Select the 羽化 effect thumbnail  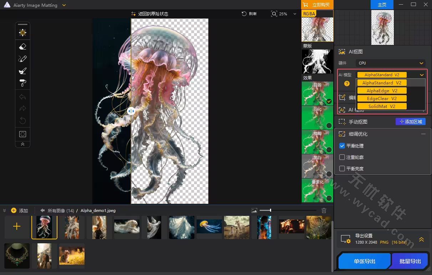(317, 118)
